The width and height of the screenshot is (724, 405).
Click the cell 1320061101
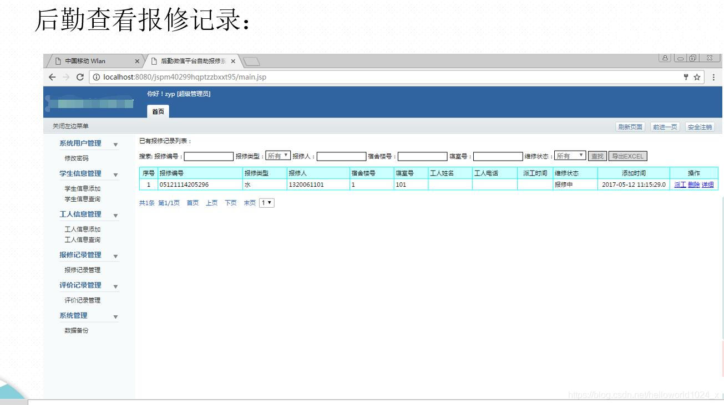point(318,185)
